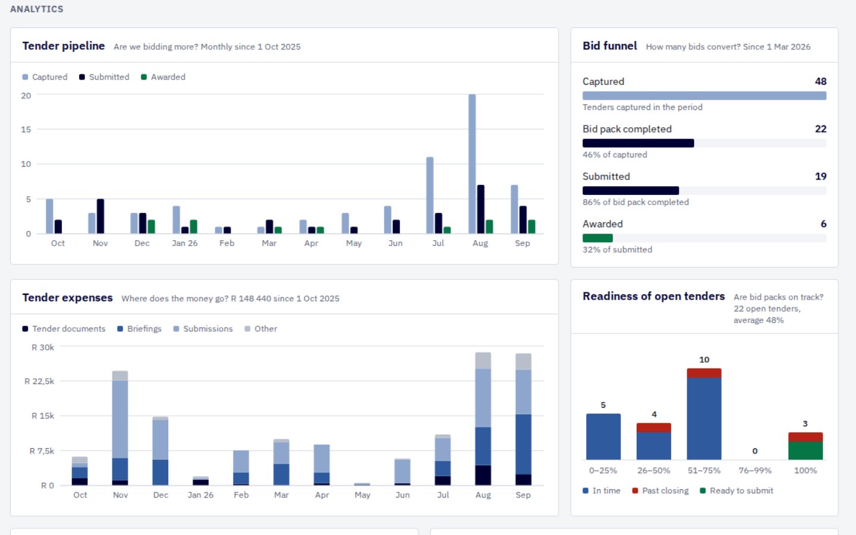Click the '86% of bid pack completed' caption
Image resolution: width=856 pixels, height=535 pixels.
(x=635, y=202)
